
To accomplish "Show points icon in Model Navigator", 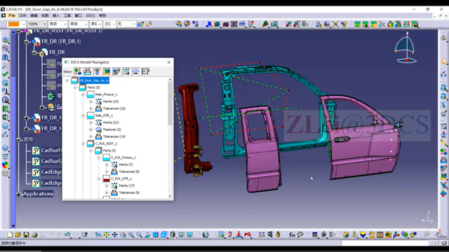I will tap(126, 71).
